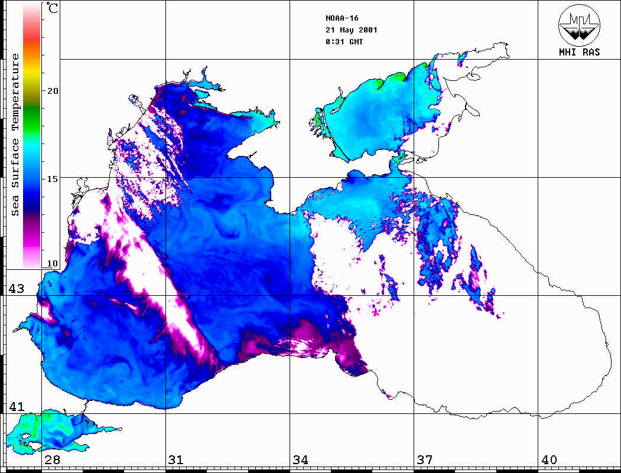Click longitude label '28'
Image resolution: width=621 pixels, height=473 pixels.
click(52, 459)
